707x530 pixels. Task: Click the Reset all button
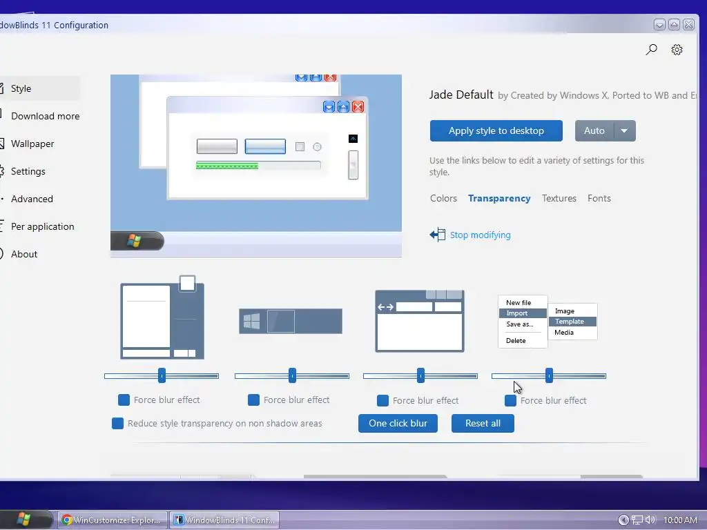coord(483,423)
